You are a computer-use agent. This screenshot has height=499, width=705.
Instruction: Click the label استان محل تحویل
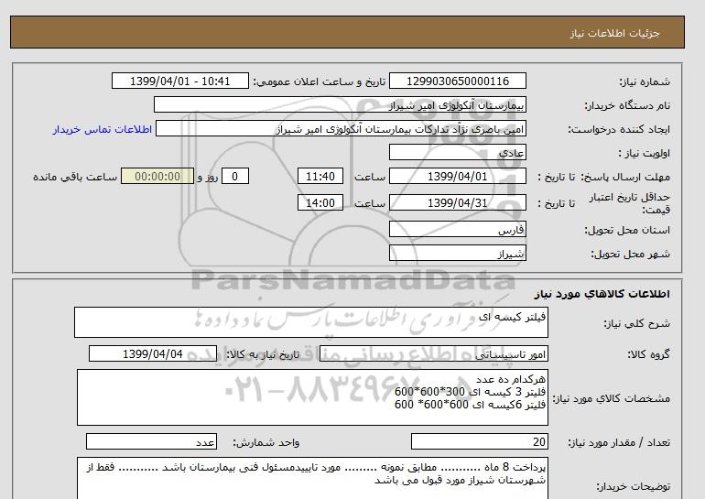[627, 230]
